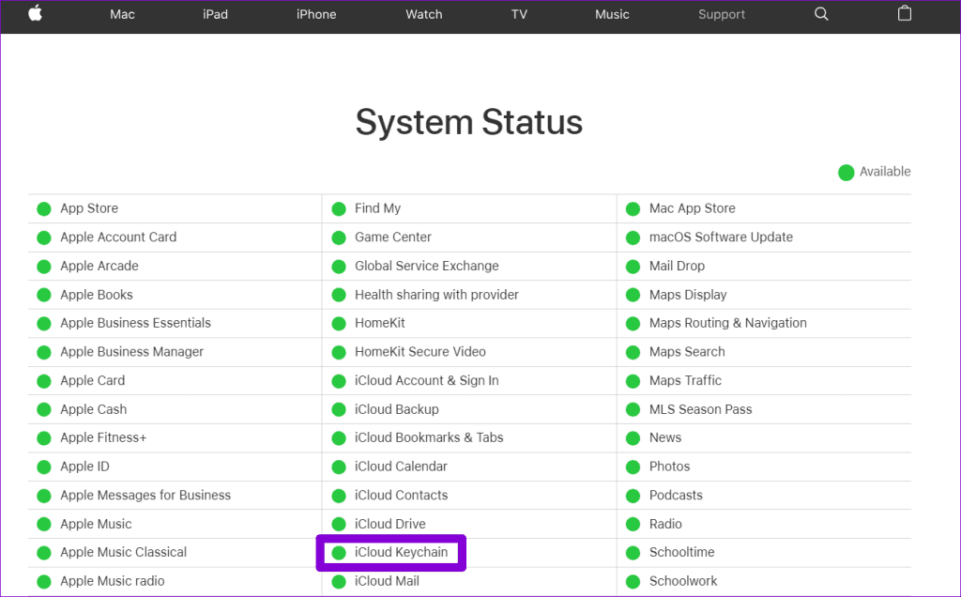Click the green status indicator next to App Store
The height and width of the screenshot is (597, 961).
coord(43,208)
